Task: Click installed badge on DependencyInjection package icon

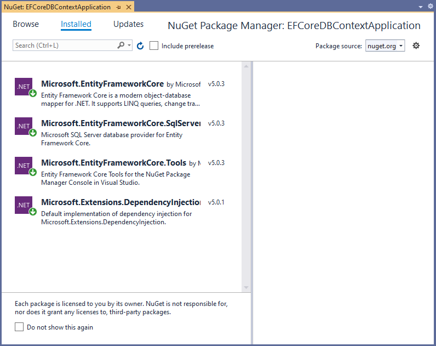Action: (x=33, y=212)
